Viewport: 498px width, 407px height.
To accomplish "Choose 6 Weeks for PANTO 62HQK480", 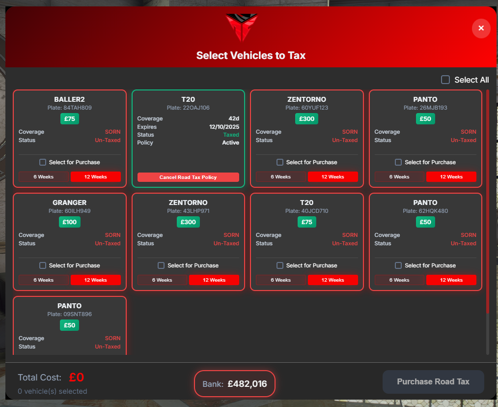I will 399,280.
